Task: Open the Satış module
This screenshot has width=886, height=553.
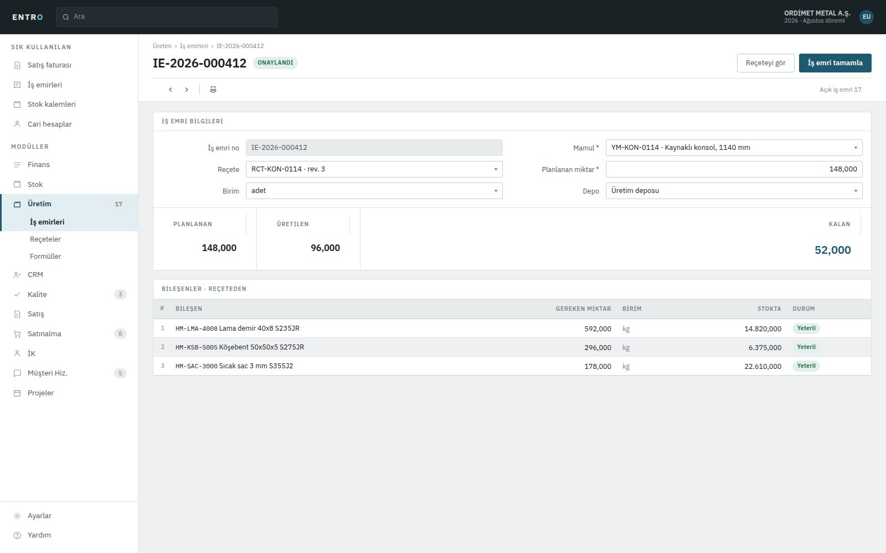Action: [69, 314]
